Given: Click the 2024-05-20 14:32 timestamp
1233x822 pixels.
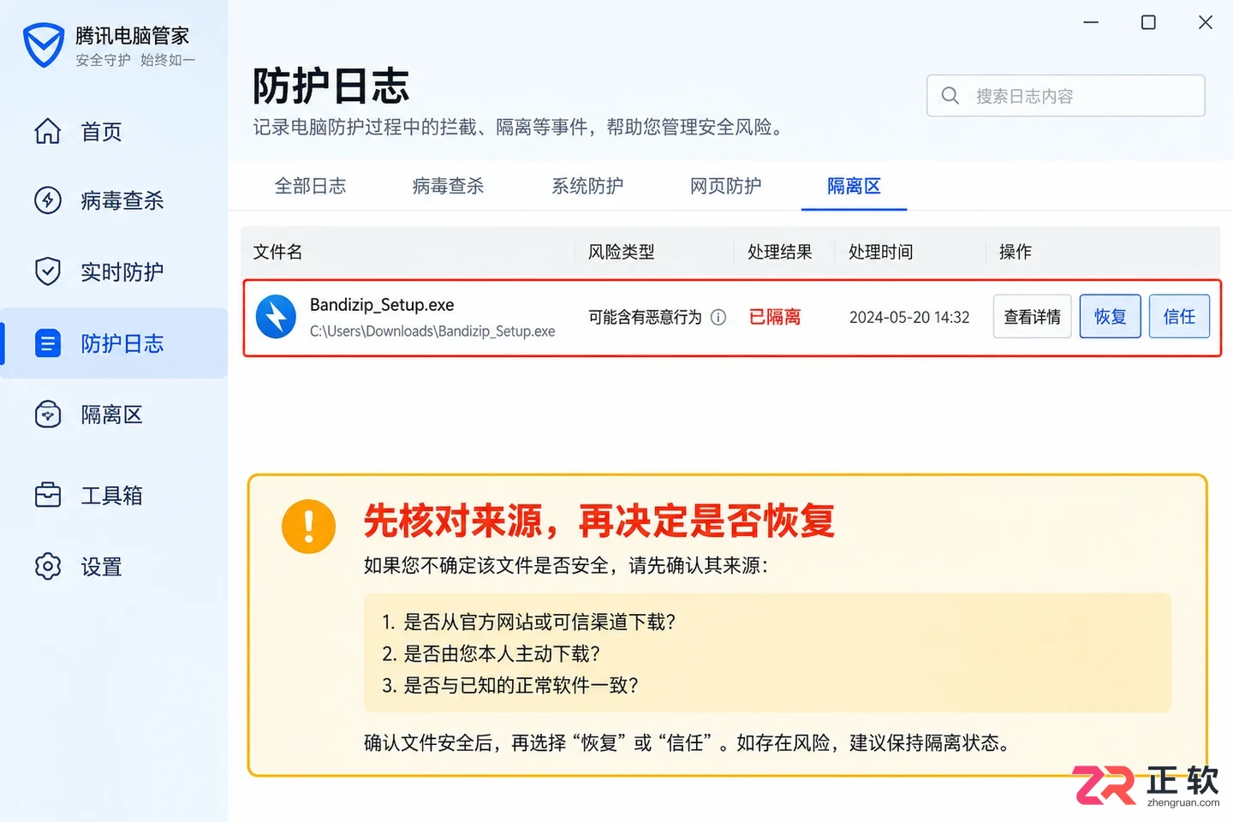Looking at the screenshot, I should 909,318.
